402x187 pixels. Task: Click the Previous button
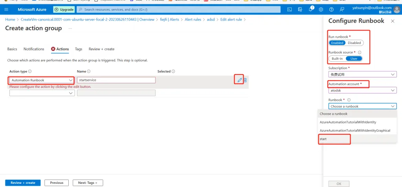tap(57, 183)
